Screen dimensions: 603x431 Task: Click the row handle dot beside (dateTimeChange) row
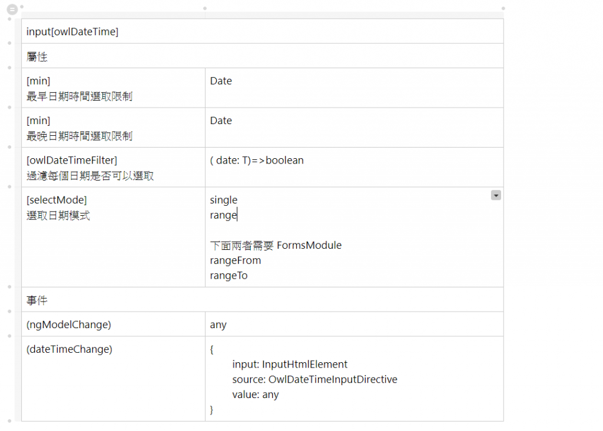coord(9,336)
